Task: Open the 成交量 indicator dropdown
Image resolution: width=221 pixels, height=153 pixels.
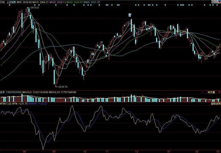Action: (x=211, y=92)
